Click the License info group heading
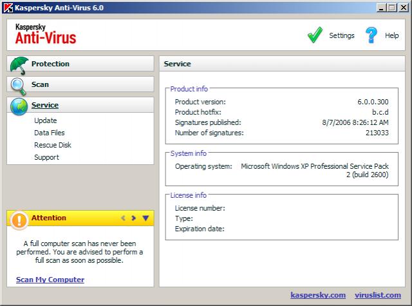This screenshot has width=412, height=306. click(189, 195)
